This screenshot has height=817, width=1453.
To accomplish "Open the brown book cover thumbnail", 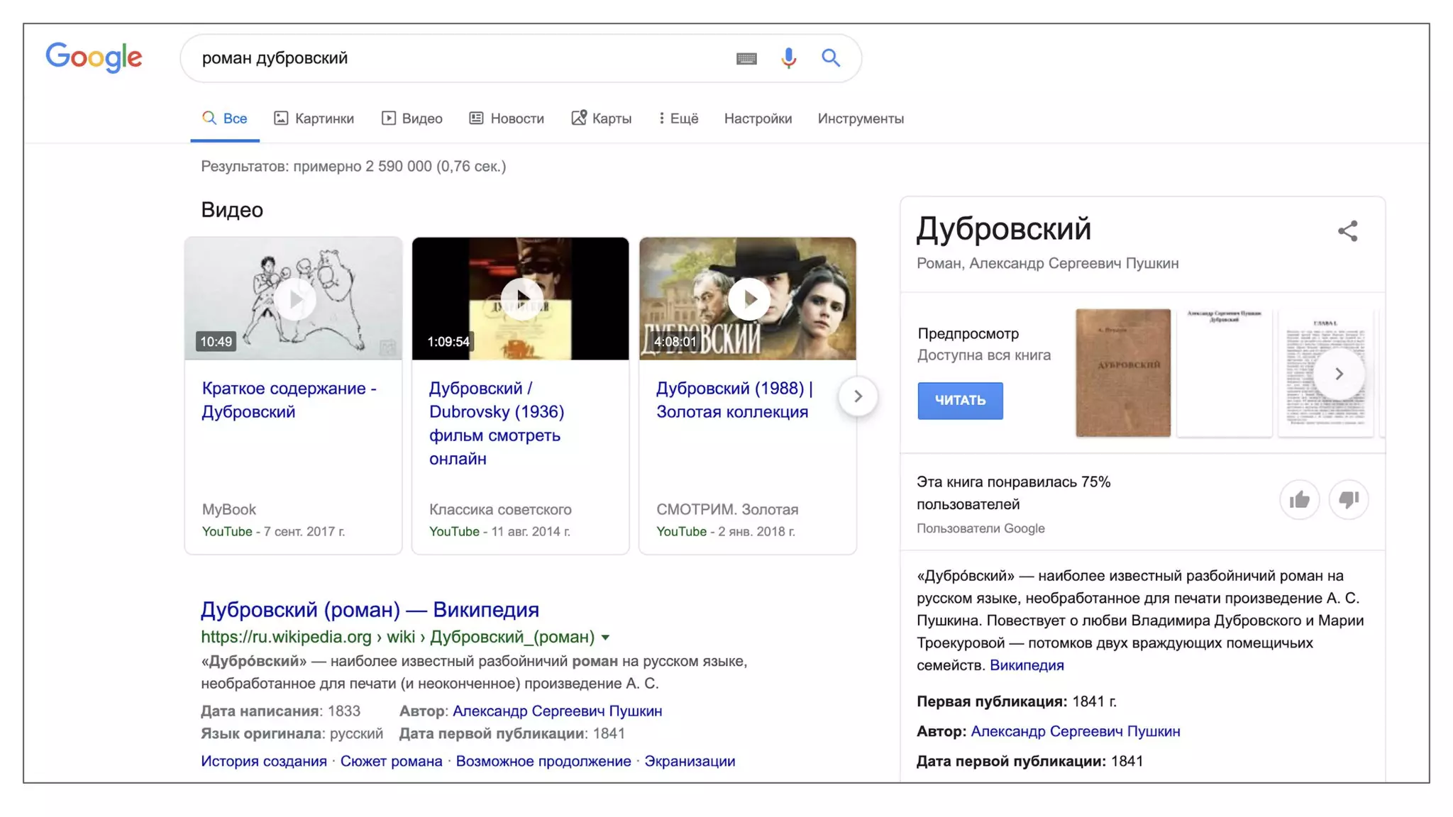I will click(x=1122, y=372).
